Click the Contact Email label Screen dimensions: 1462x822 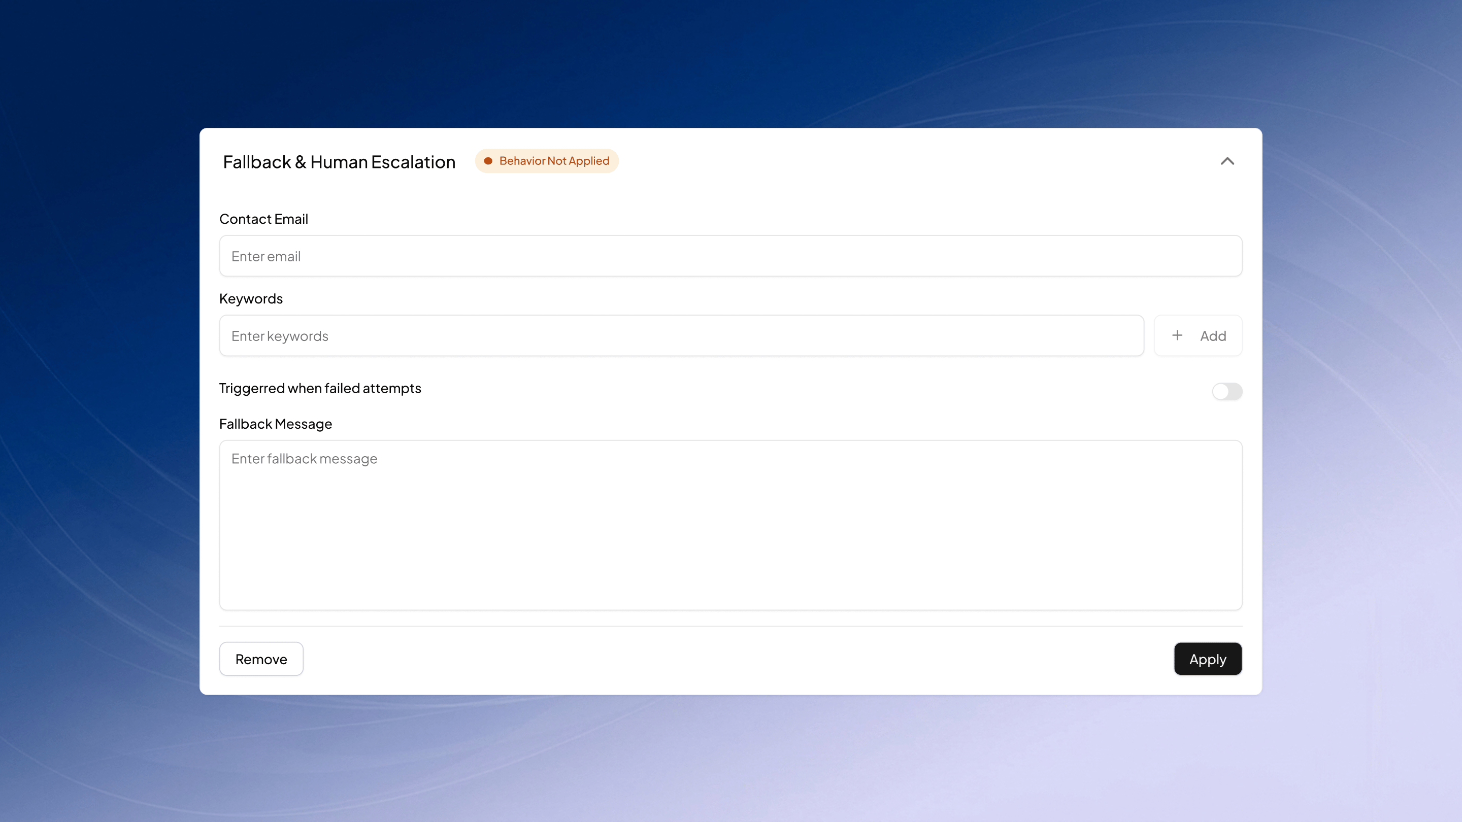pyautogui.click(x=263, y=219)
